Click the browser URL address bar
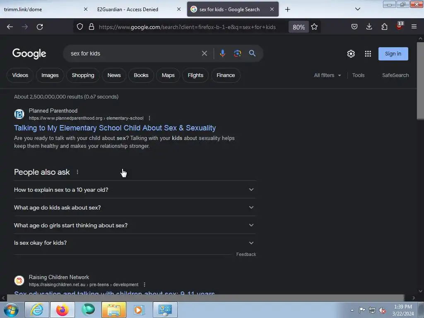The height and width of the screenshot is (318, 424). click(187, 27)
